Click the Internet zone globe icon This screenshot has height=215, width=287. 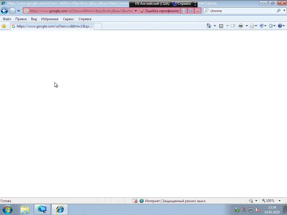coord(142,201)
